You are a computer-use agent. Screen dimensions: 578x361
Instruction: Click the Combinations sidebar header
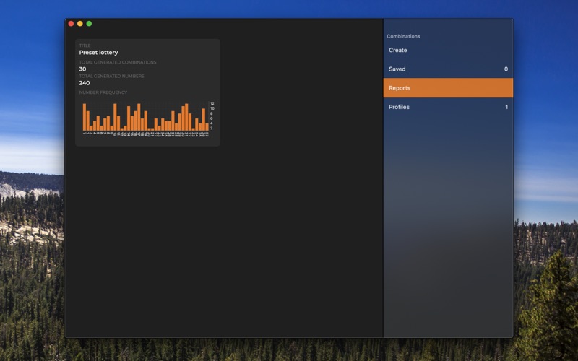pyautogui.click(x=403, y=36)
